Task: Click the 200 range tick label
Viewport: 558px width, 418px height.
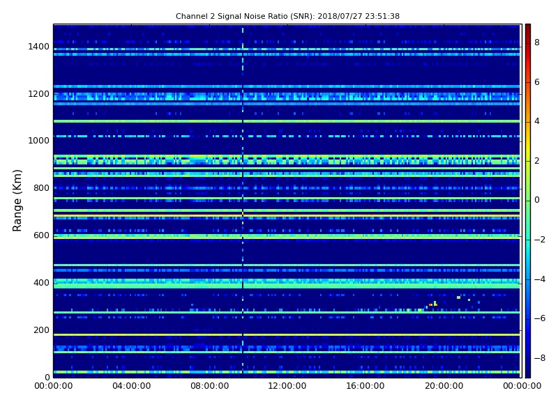Action: 41,330
